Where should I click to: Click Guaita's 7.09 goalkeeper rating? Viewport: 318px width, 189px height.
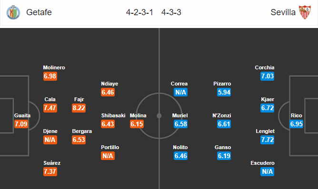click(21, 124)
